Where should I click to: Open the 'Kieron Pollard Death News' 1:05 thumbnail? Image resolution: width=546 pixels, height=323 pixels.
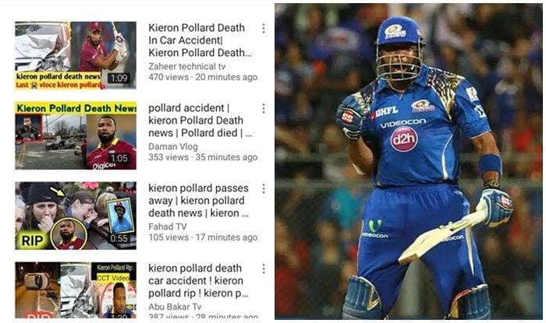[76, 135]
